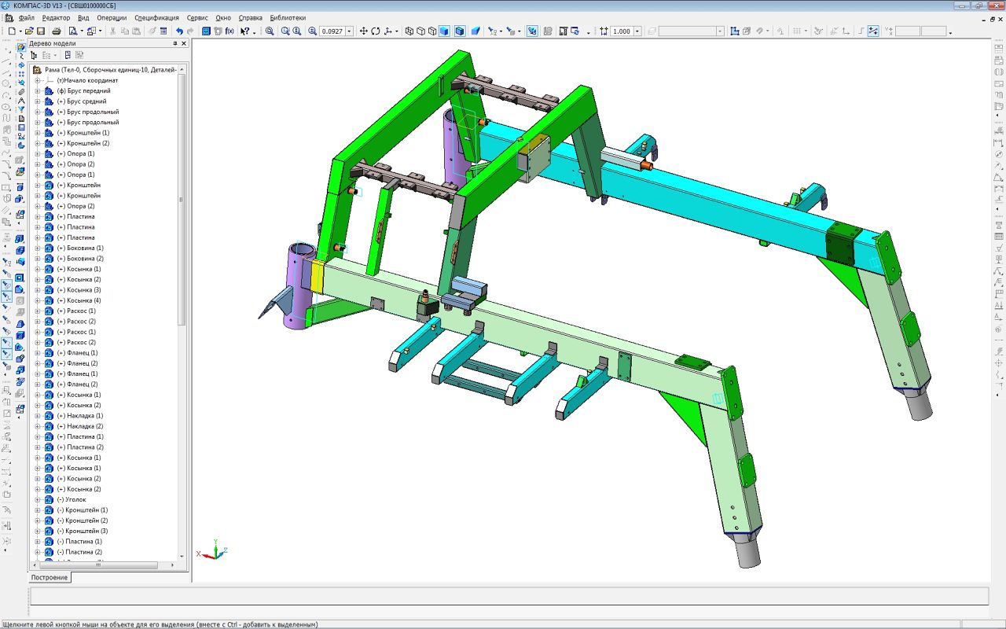Toggle wireframe display mode

tap(409, 31)
